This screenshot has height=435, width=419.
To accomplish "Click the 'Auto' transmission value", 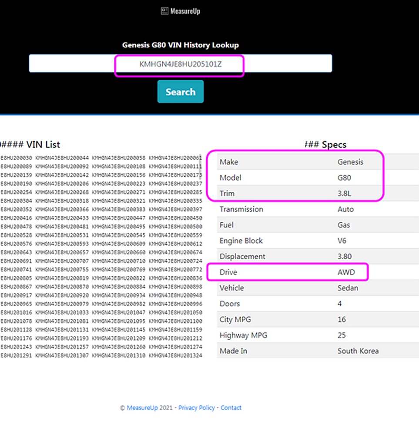I will coord(345,209).
